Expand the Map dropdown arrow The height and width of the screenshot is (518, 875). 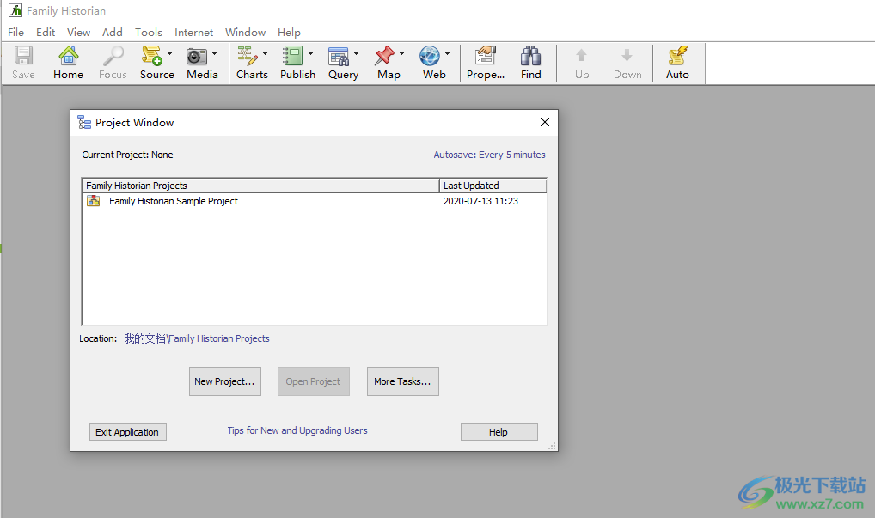tap(401, 53)
